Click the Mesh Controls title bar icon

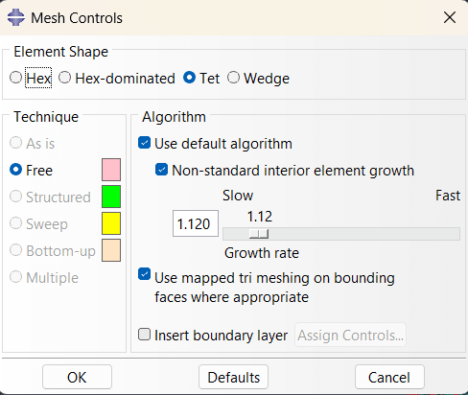tap(15, 17)
